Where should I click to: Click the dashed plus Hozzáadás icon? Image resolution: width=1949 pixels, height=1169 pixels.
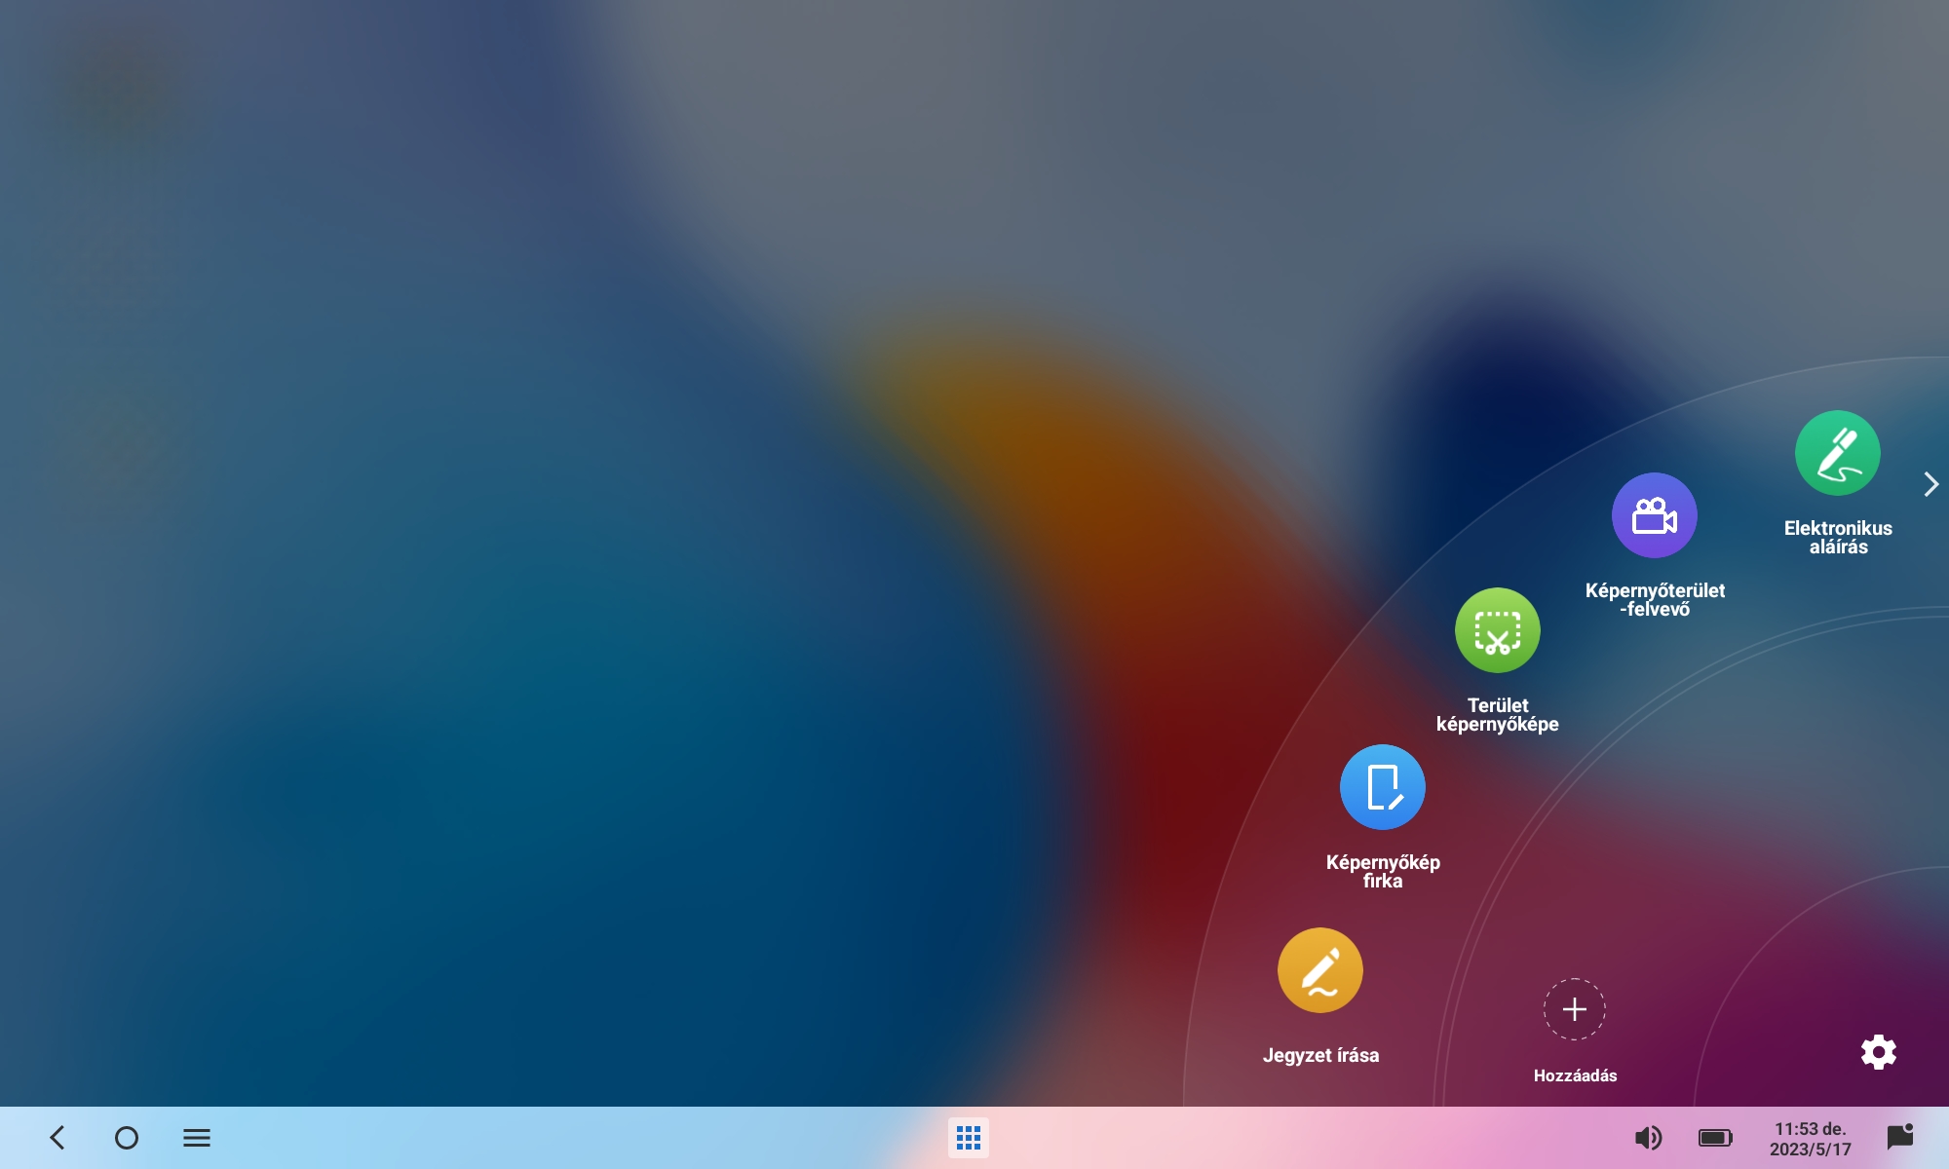pos(1574,1009)
